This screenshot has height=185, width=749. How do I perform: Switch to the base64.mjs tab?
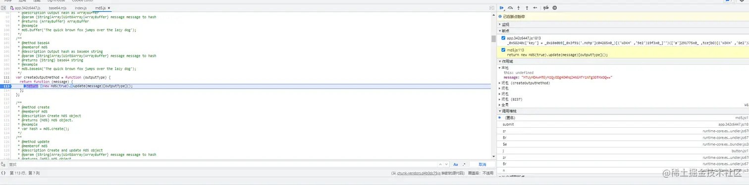pos(58,8)
